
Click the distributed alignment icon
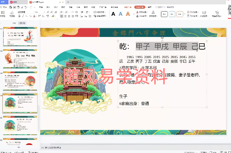(76, 16)
